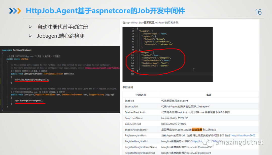Image resolution: width=272 pixels, height=155 pixels.
Task: Click the slide page number 16
Action: (258, 12)
